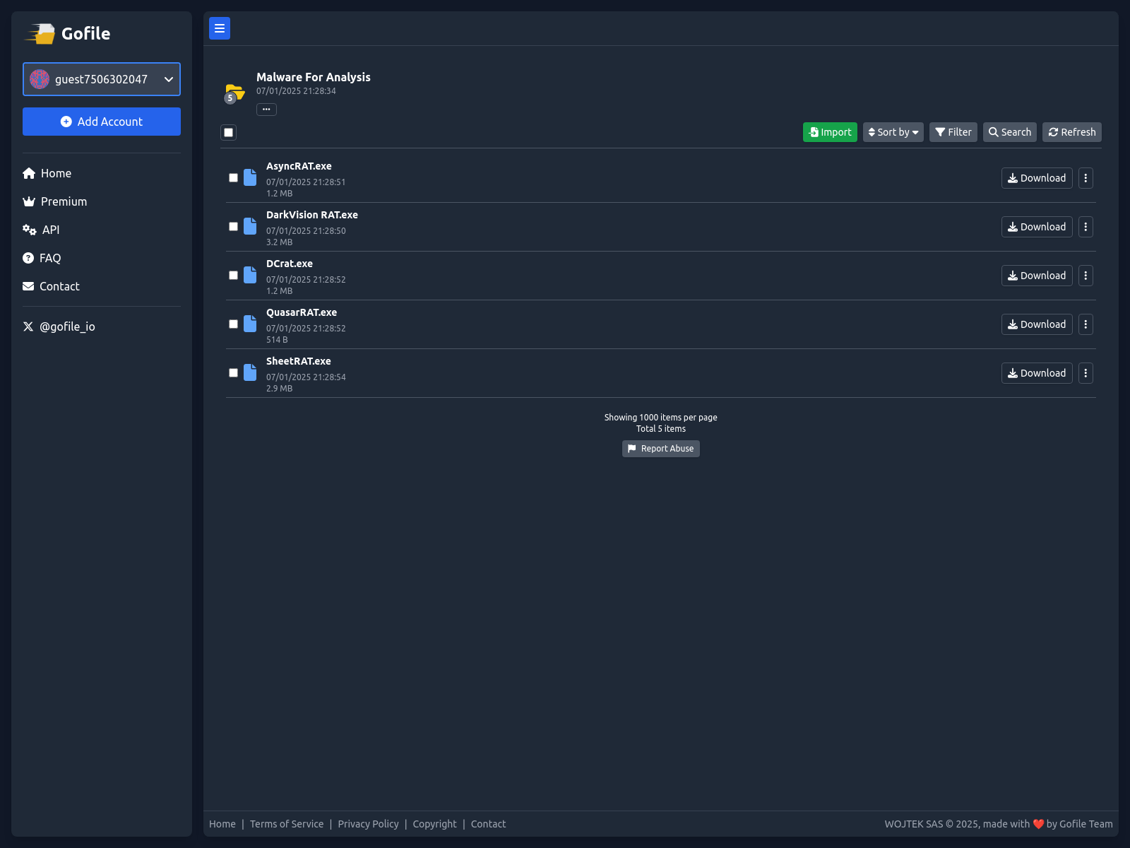Click the SheetRAT.exe file icon

(250, 372)
